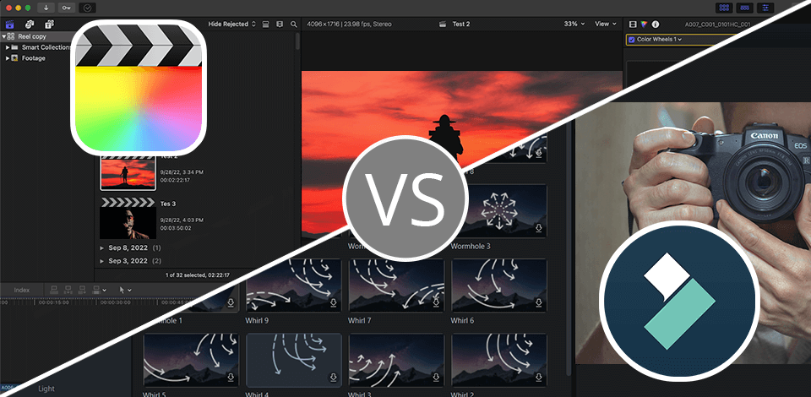Toggle the inspector show/hide button

(765, 8)
